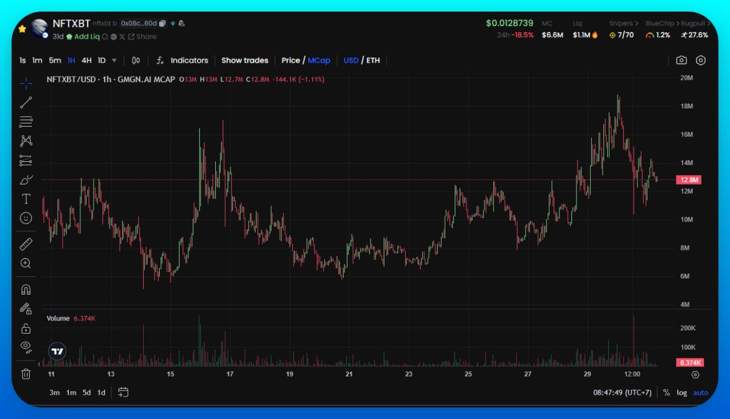Open the search icon next to Add Liq
Screen dimensions: 730x419
click(x=105, y=36)
